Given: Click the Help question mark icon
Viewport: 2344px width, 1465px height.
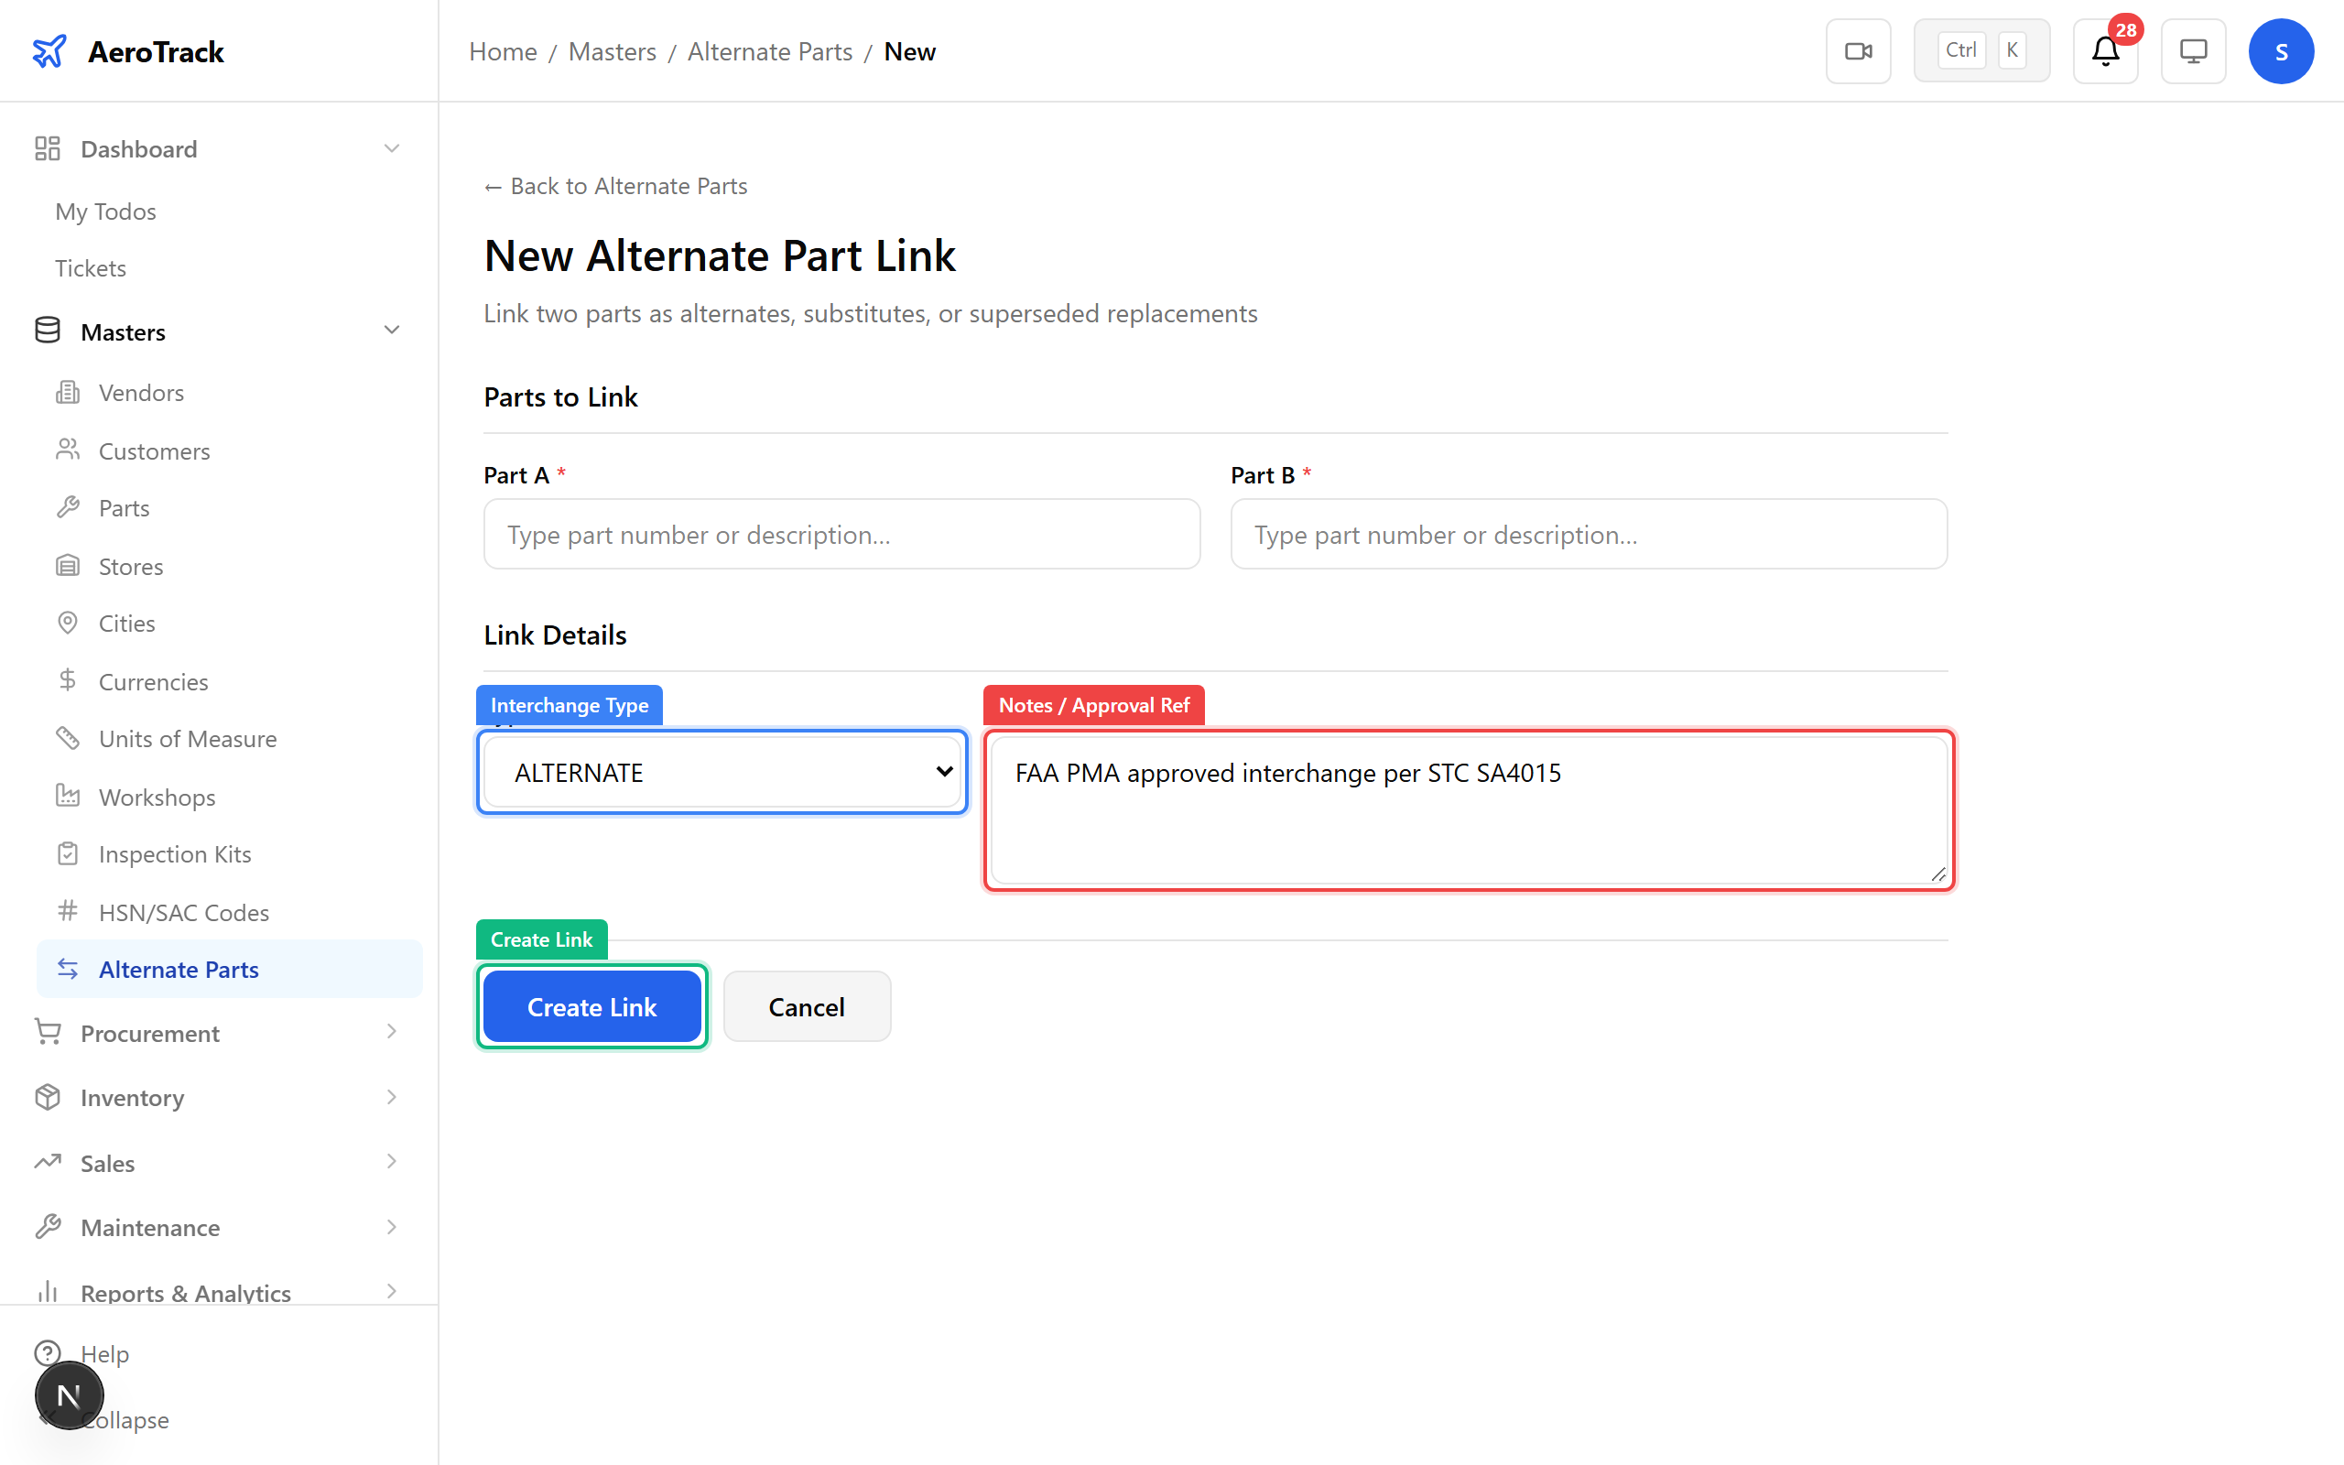Looking at the screenshot, I should [49, 1352].
